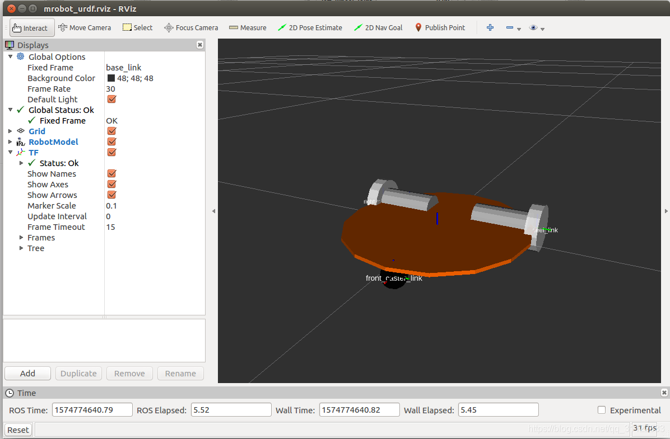Expand the Tree node under TF

[21, 248]
